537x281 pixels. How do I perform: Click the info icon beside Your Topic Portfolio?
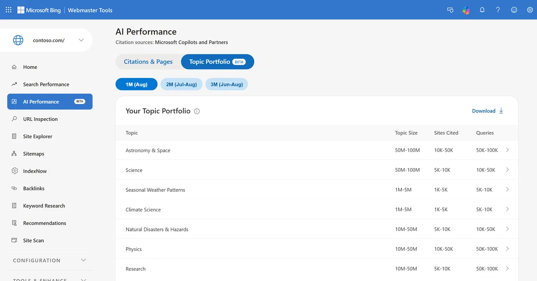197,112
